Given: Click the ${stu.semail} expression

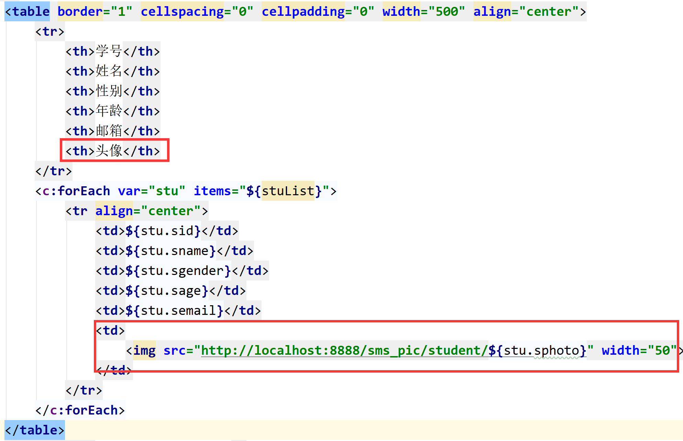Looking at the screenshot, I should point(174,310).
